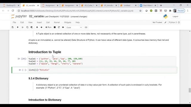Click the browser forward arrow
Viewport: 191px width, 107px height.
pos(8,11)
